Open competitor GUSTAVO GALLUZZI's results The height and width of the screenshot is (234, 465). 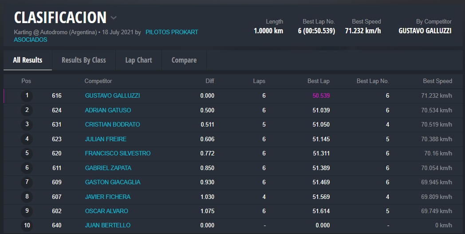coord(112,95)
